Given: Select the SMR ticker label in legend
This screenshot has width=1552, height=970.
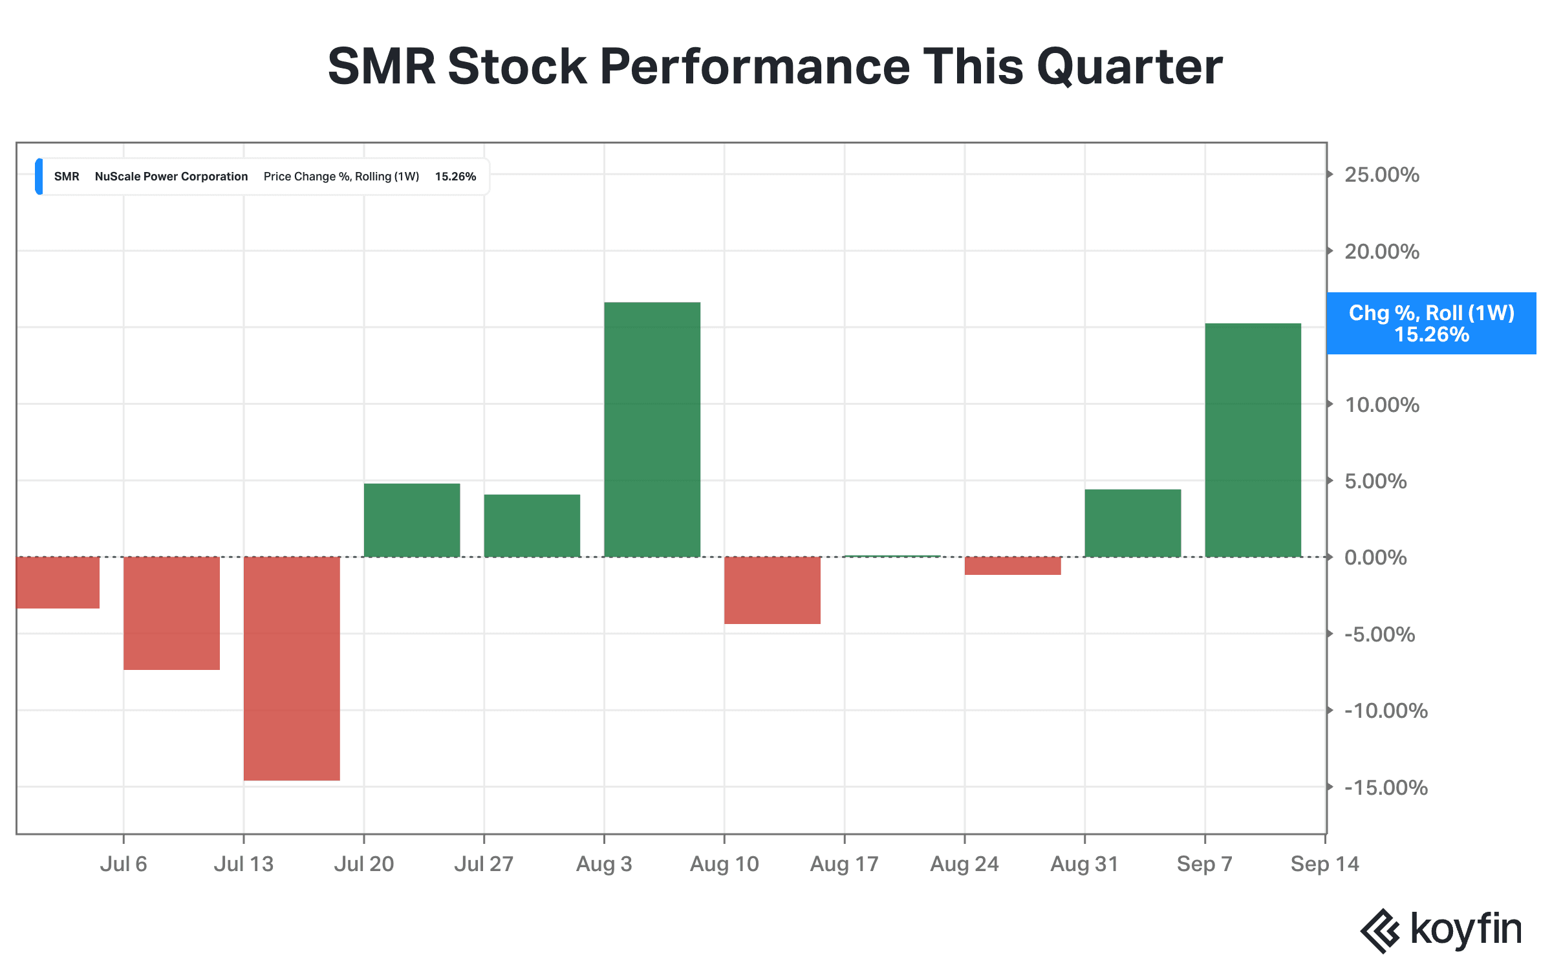Looking at the screenshot, I should point(67,177).
